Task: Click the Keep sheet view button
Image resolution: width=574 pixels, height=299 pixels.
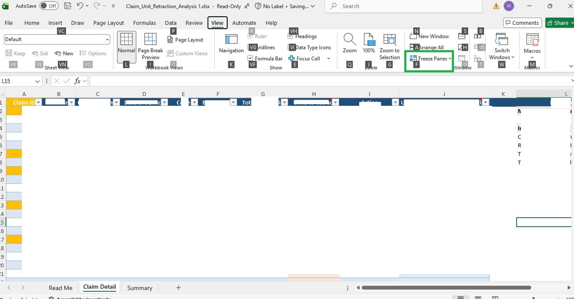Action: (15, 54)
